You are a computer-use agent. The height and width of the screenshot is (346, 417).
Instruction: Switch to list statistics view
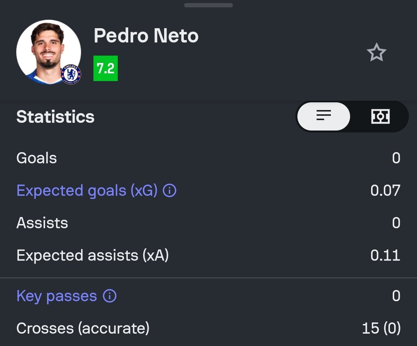pyautogui.click(x=324, y=116)
